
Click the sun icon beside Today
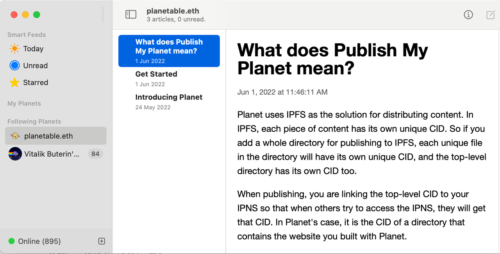pos(14,49)
